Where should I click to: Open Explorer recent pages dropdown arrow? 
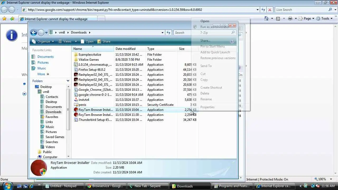46,33
